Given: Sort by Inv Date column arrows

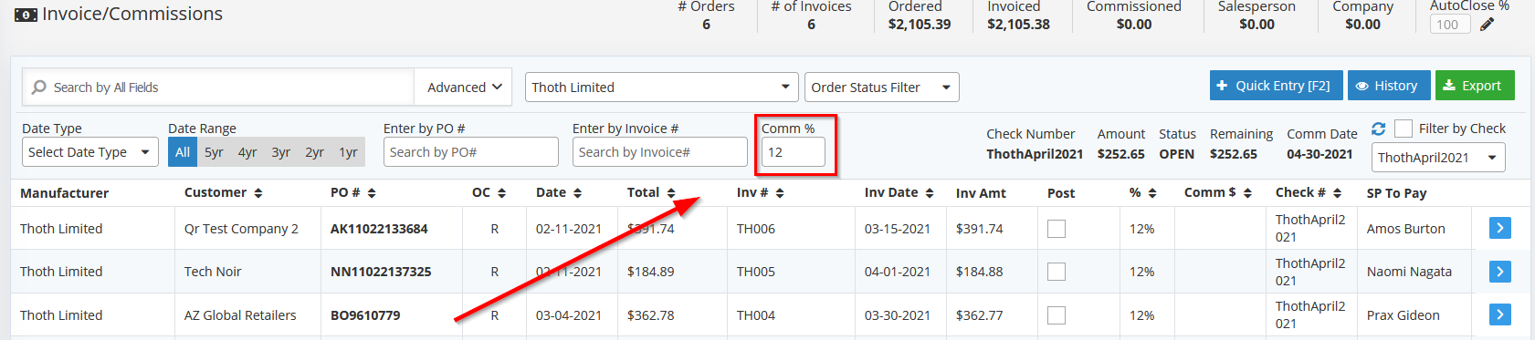Looking at the screenshot, I should click(x=930, y=193).
